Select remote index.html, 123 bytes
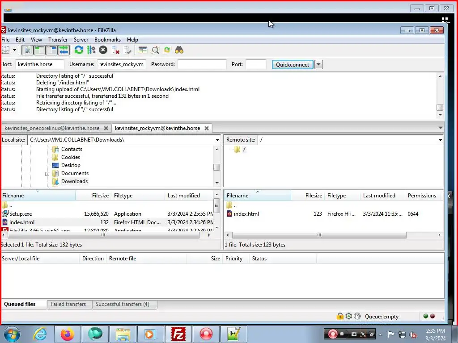Viewport: 458px width, 343px height. [246, 214]
